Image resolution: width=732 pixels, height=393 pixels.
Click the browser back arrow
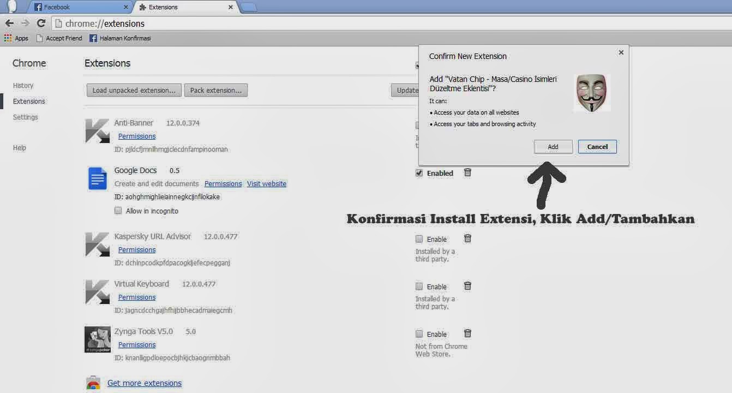click(9, 23)
